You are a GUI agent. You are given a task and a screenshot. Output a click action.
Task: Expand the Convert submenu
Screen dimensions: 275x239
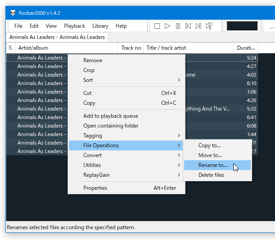pos(126,155)
